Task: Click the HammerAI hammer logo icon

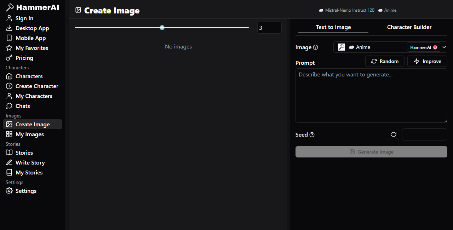Action: tap(10, 7)
